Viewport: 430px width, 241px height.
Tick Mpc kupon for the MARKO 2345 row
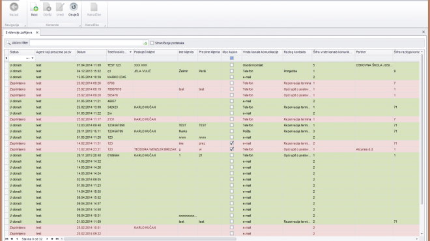click(x=232, y=77)
